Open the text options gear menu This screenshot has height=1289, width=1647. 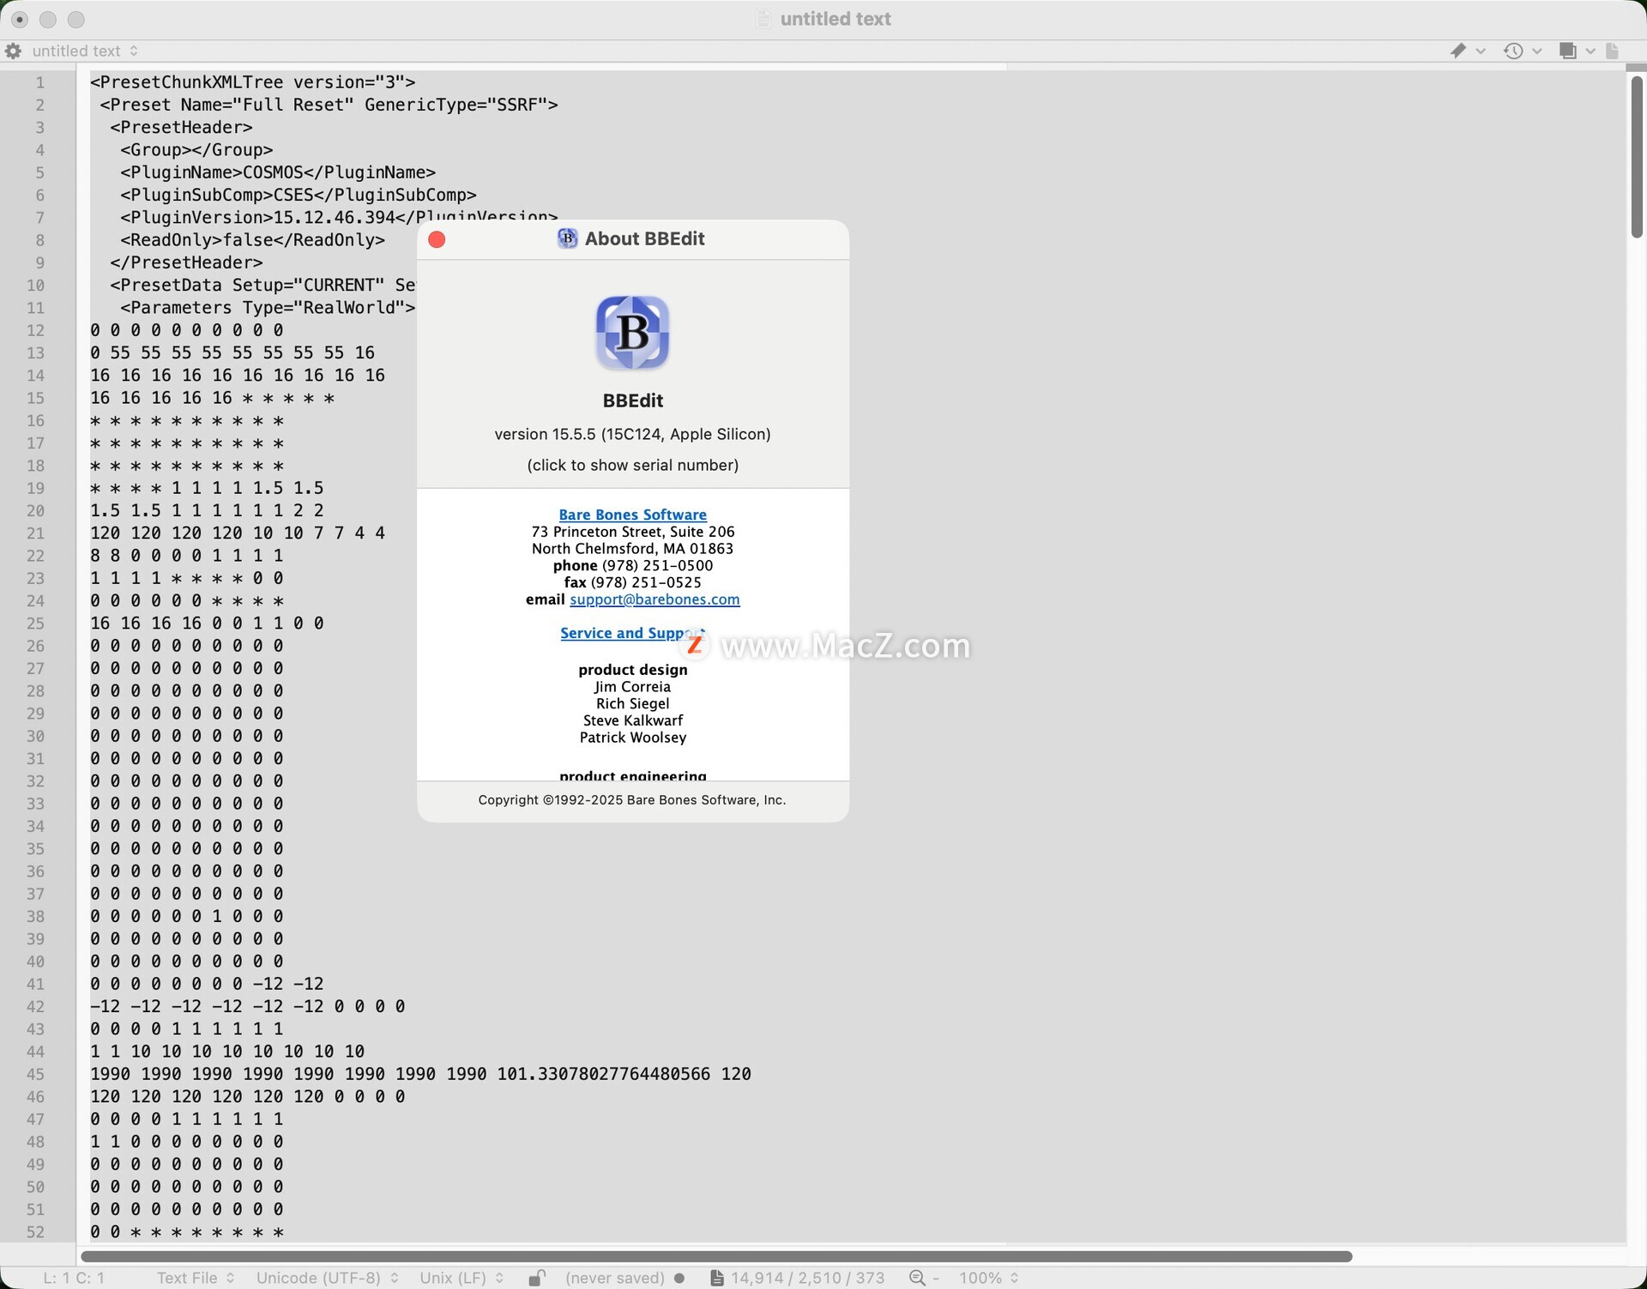tap(13, 51)
